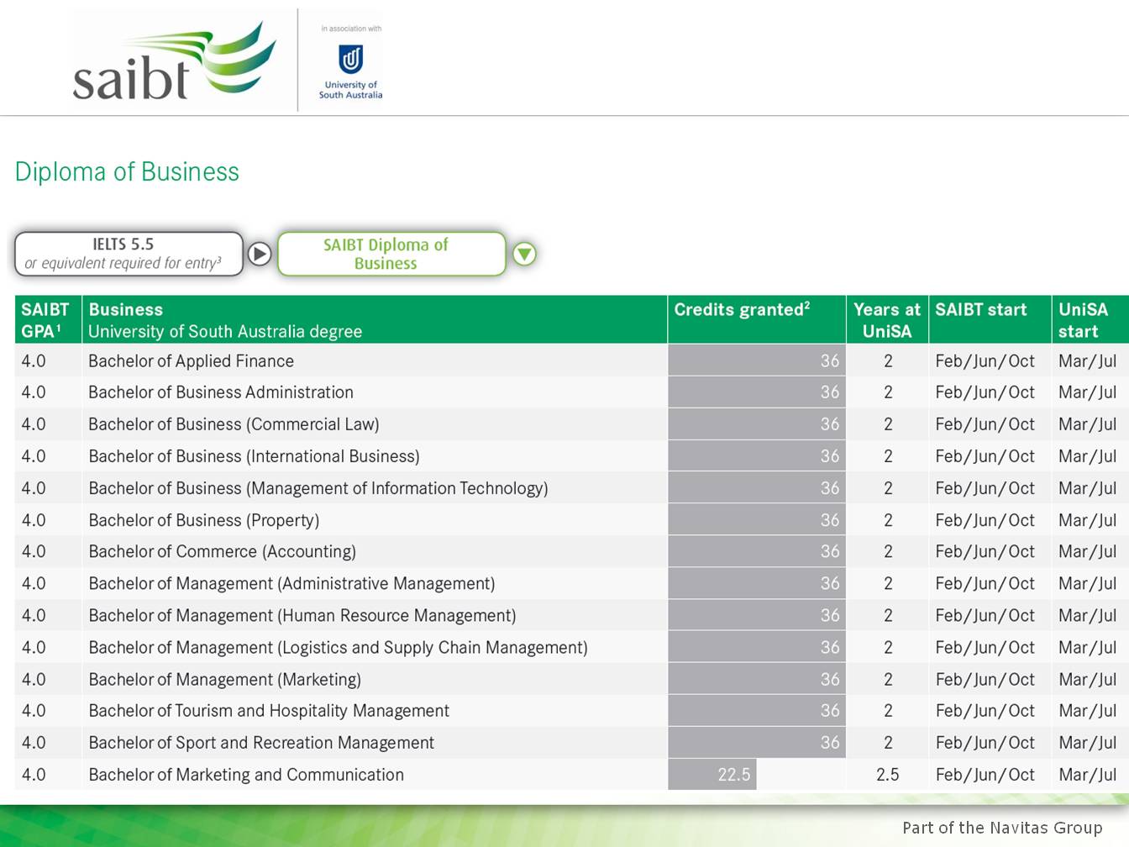Click the Credits granted column header
This screenshot has height=847, width=1129.
click(757, 319)
